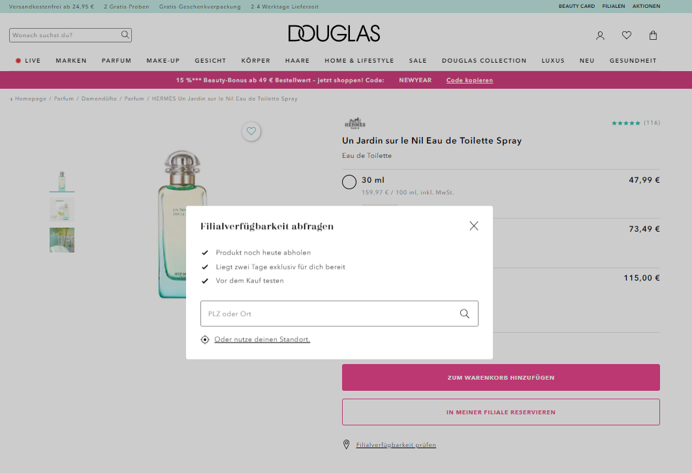This screenshot has height=473, width=692.
Task: Select the 30 ml size option
Action: pos(349,182)
